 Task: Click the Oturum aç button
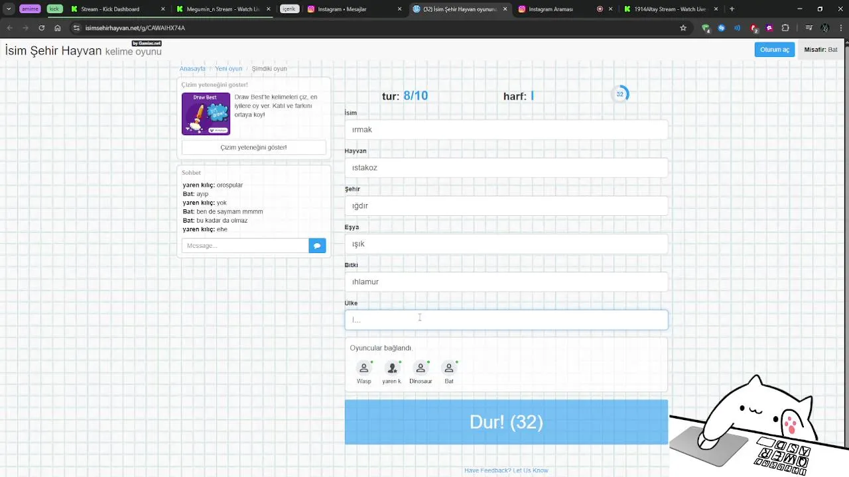click(x=775, y=50)
